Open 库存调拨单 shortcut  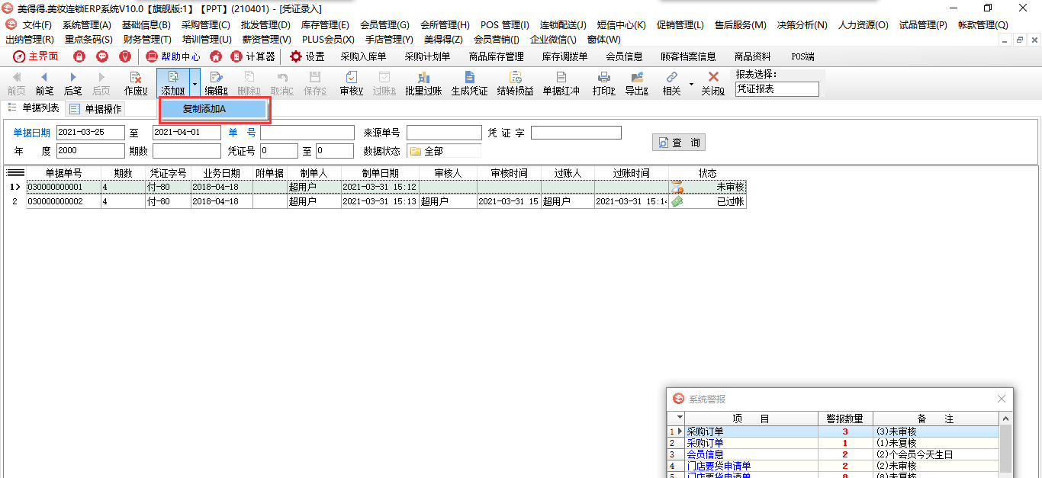coord(564,56)
